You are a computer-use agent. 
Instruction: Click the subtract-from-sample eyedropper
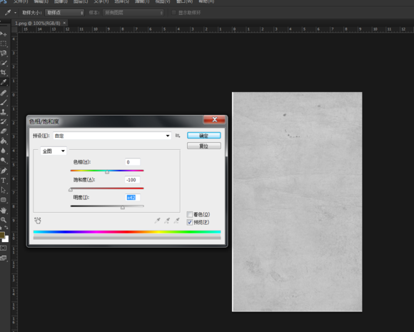click(176, 221)
